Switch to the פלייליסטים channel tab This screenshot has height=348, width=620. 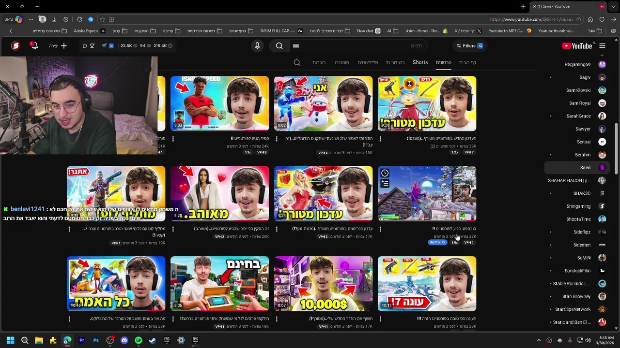(x=368, y=62)
